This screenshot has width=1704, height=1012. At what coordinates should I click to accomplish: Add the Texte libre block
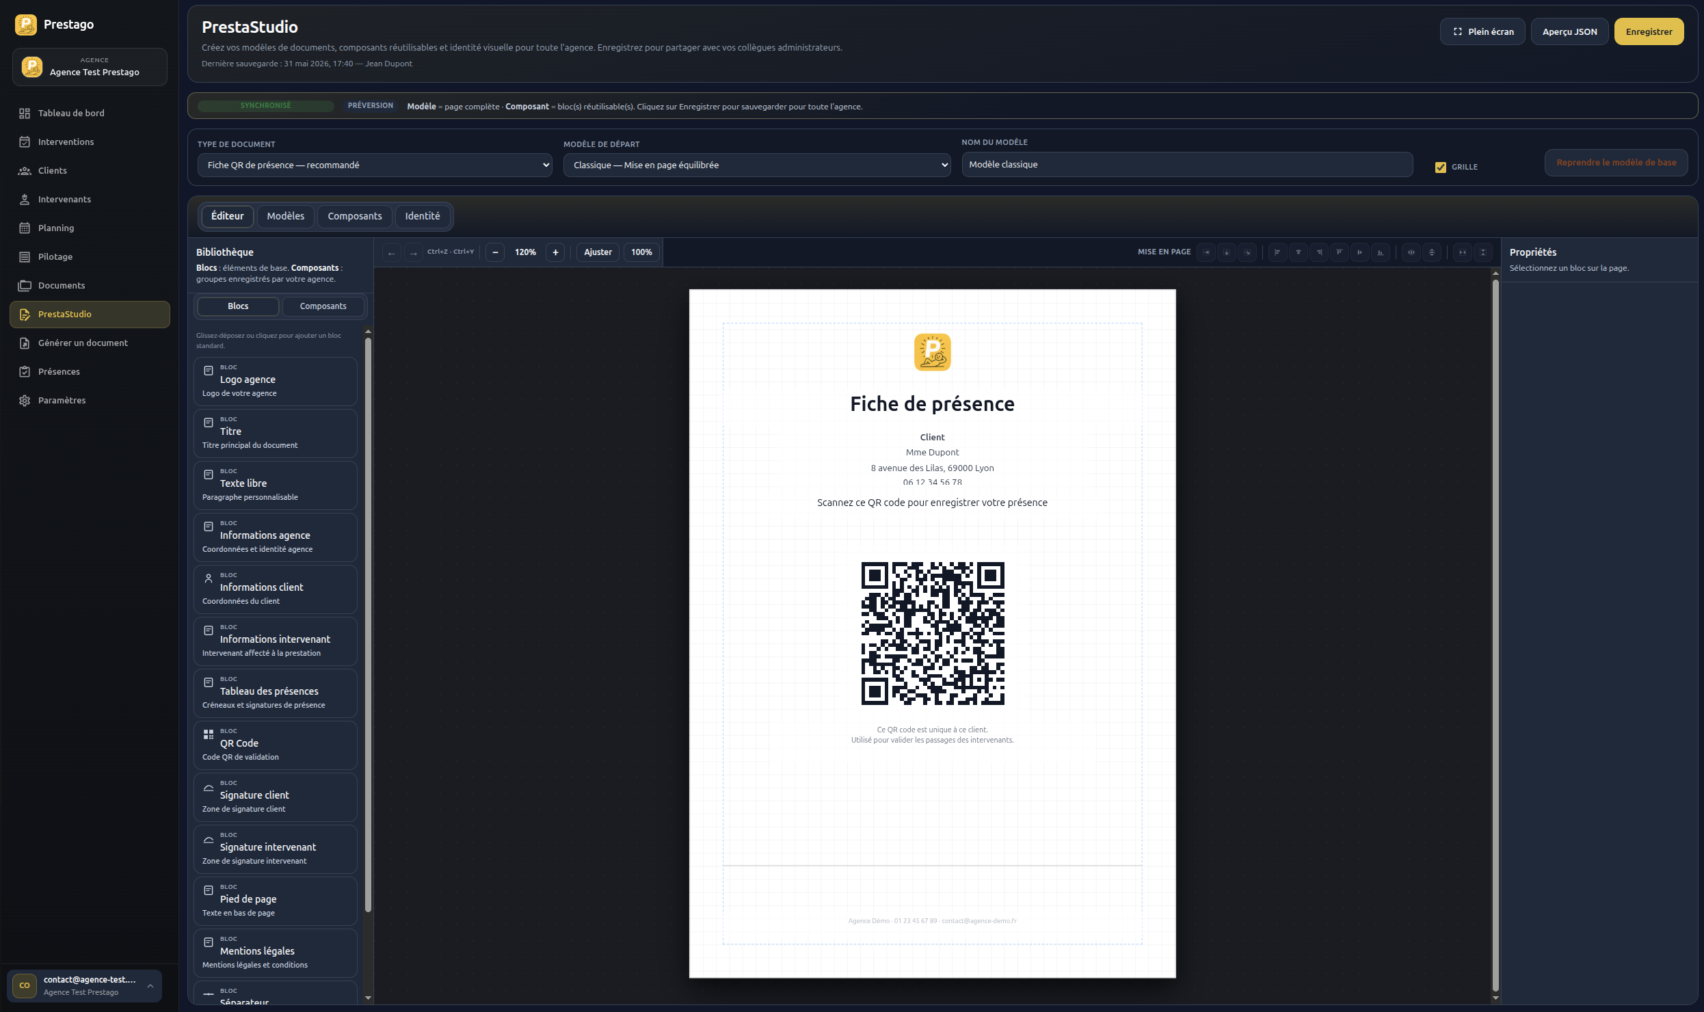tap(276, 485)
